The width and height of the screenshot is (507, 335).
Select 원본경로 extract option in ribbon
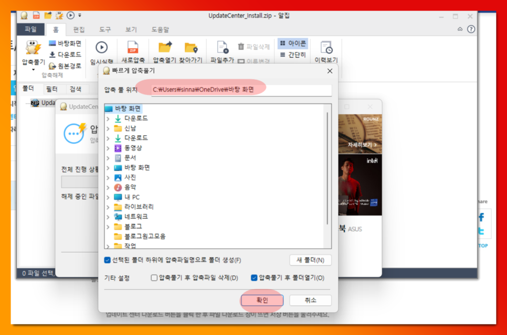65,66
